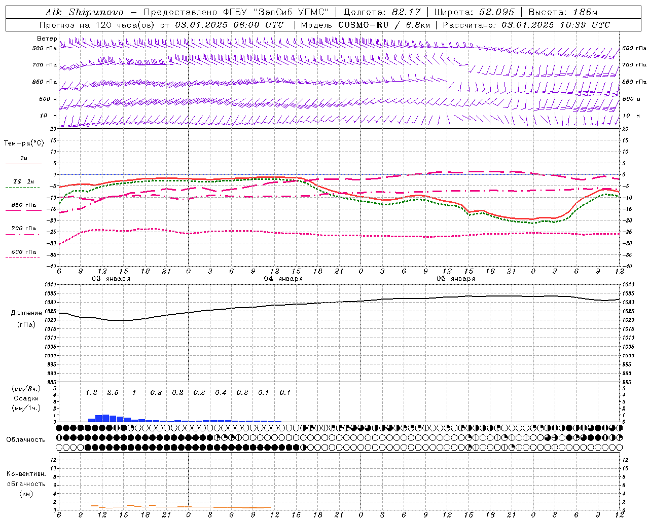The image size is (649, 519).
Task: Select the 2.5 precipitation amount
Action: [x=113, y=393]
